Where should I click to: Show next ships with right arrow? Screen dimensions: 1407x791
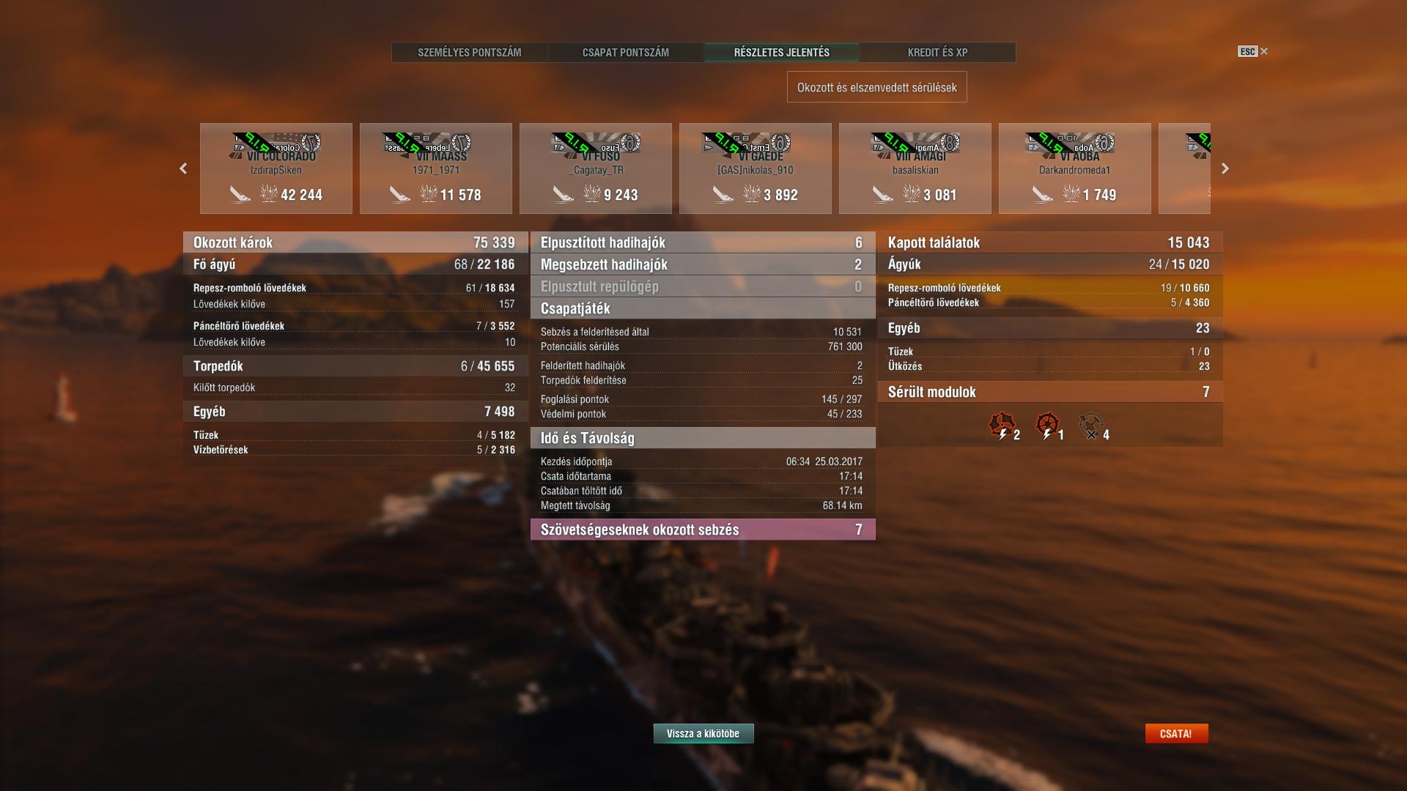point(1225,168)
